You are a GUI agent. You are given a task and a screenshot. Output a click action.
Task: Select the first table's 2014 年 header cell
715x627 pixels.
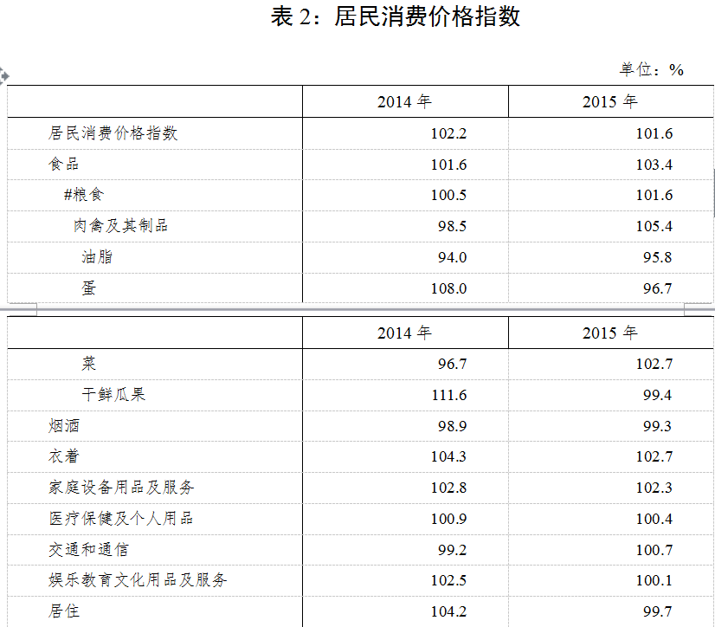click(404, 101)
